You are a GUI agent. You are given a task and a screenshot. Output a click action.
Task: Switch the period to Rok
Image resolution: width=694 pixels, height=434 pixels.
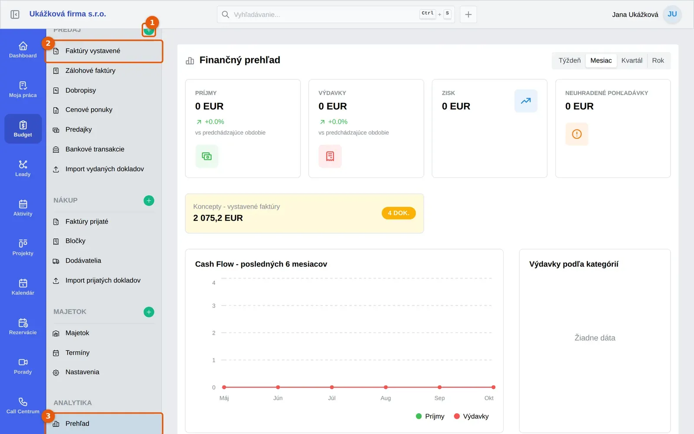tap(658, 61)
